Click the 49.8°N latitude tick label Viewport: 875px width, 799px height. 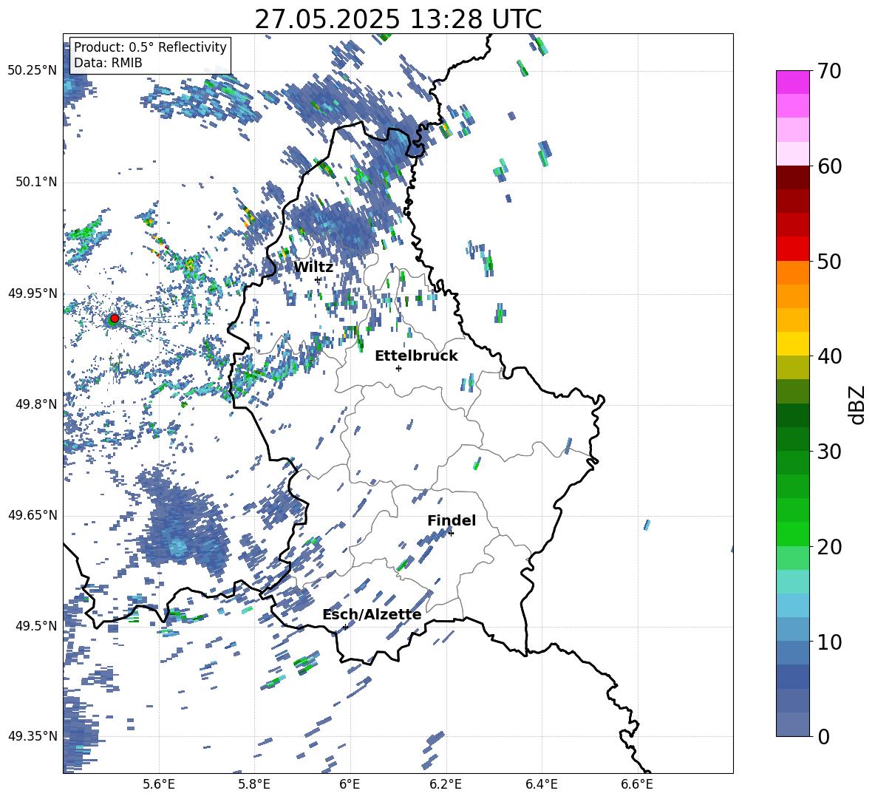[x=35, y=404]
